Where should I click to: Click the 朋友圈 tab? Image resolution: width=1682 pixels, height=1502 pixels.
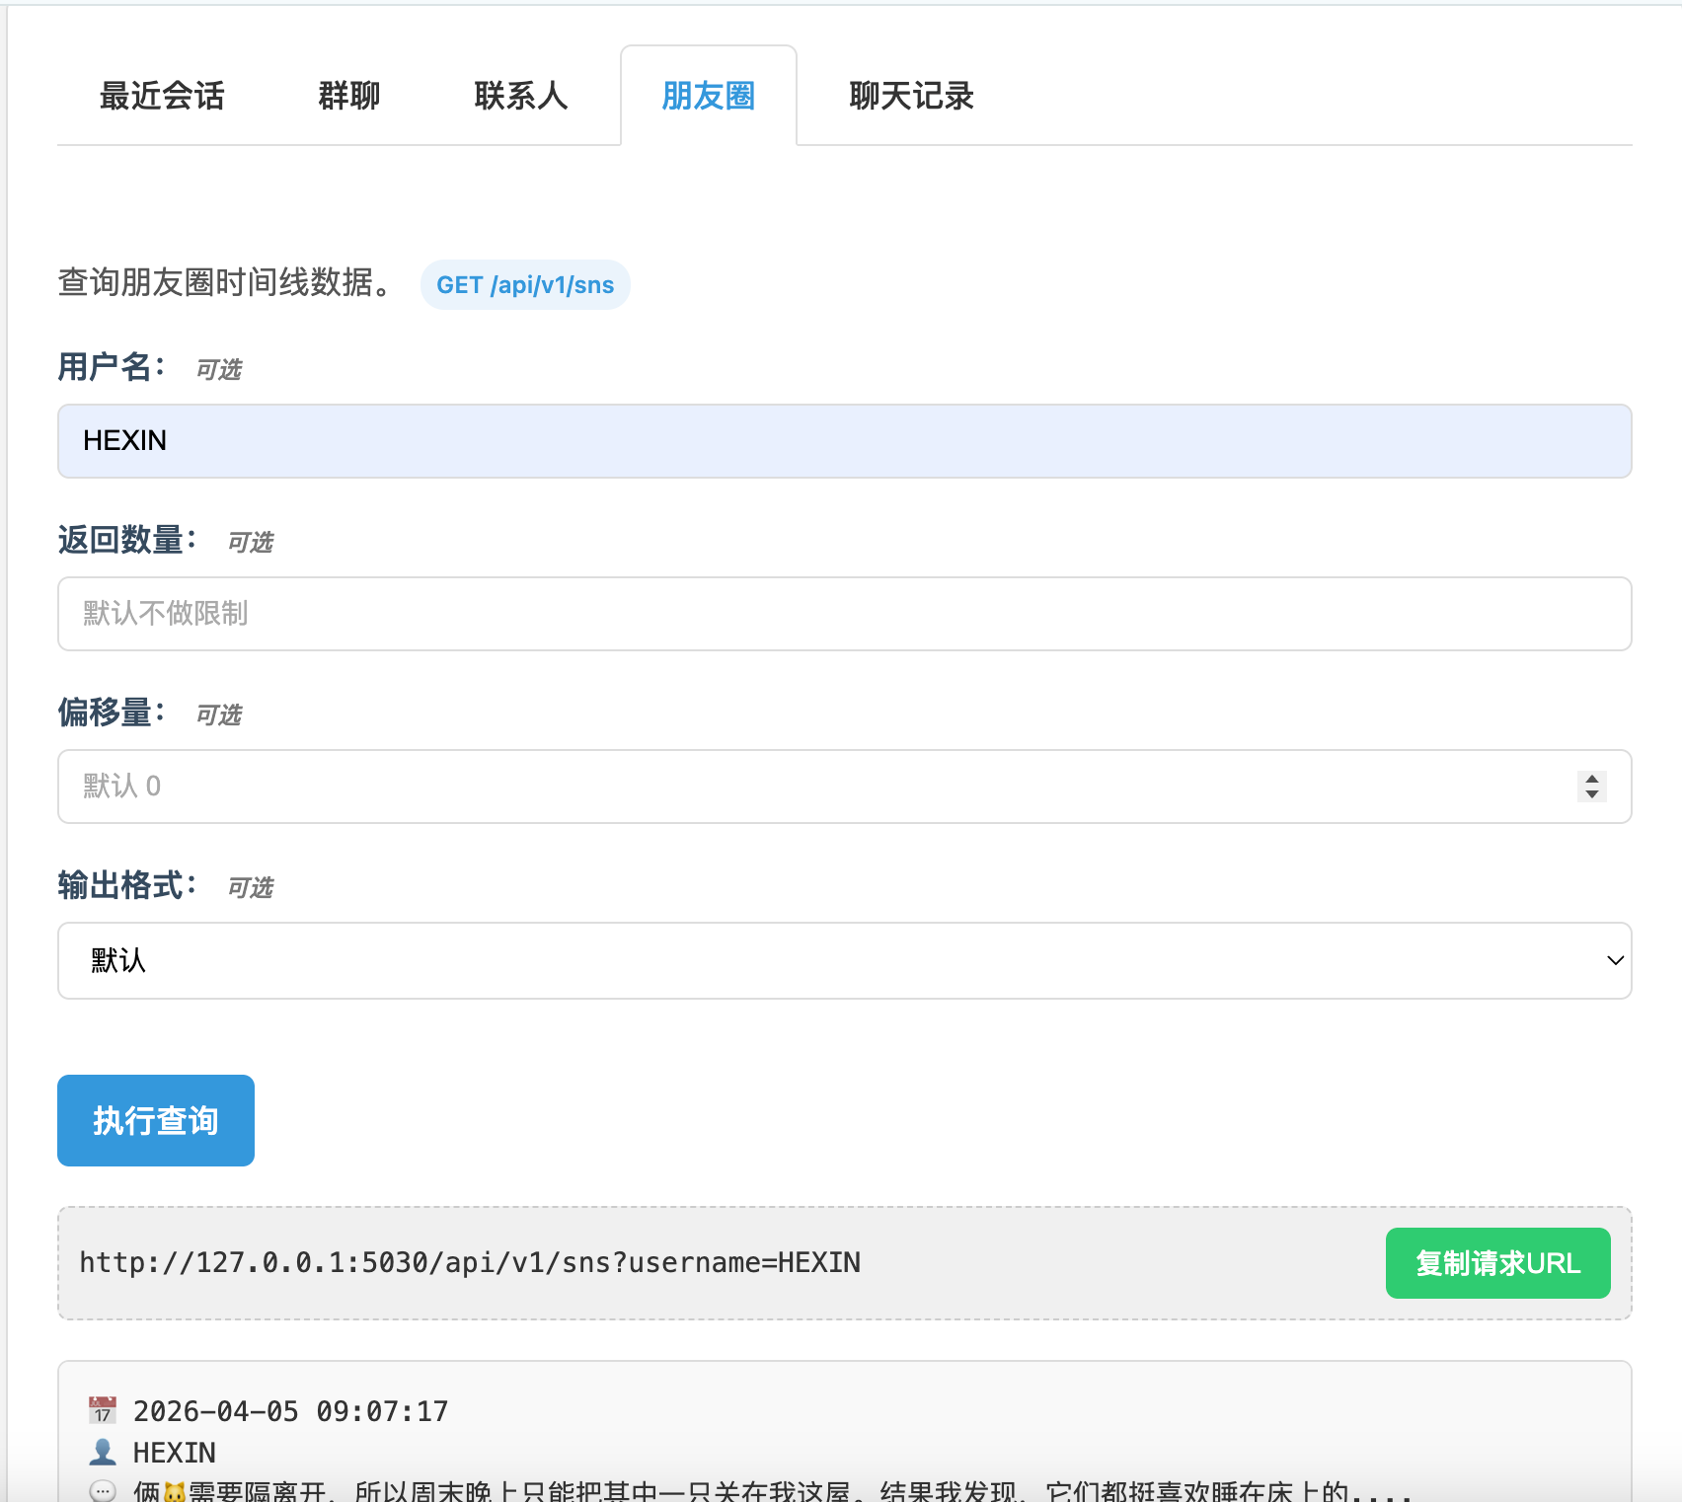(708, 96)
